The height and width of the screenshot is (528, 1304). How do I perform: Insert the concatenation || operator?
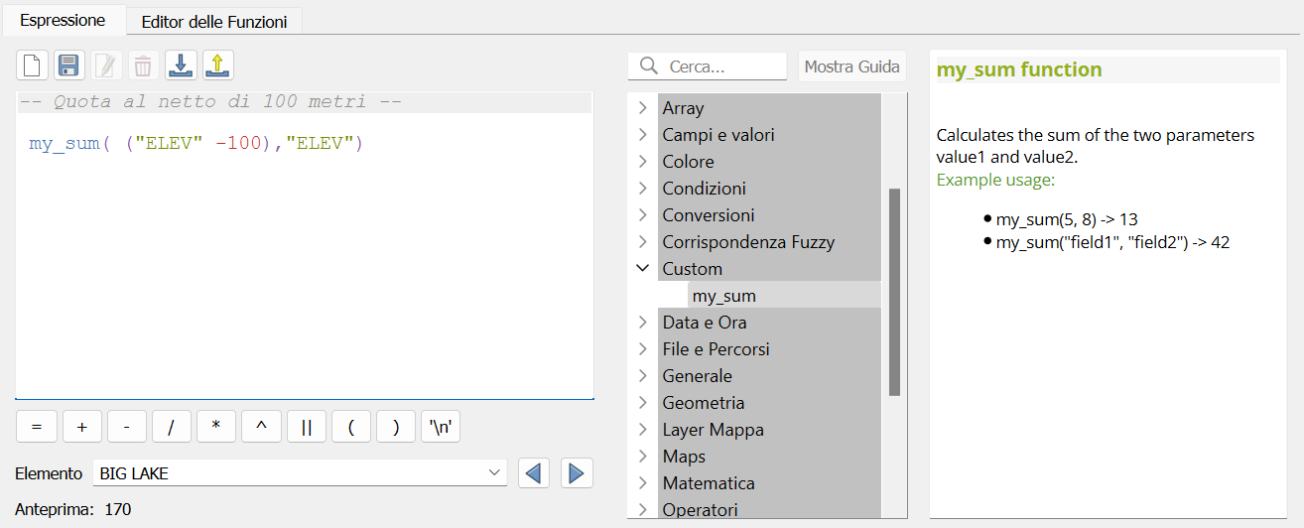click(x=307, y=427)
